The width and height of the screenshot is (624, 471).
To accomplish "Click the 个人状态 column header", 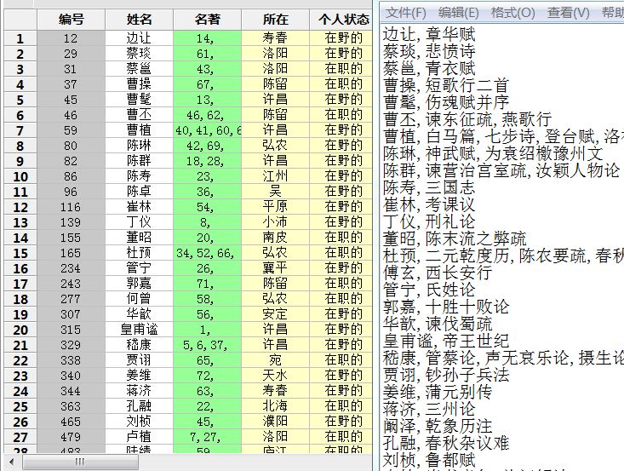I will (x=341, y=19).
